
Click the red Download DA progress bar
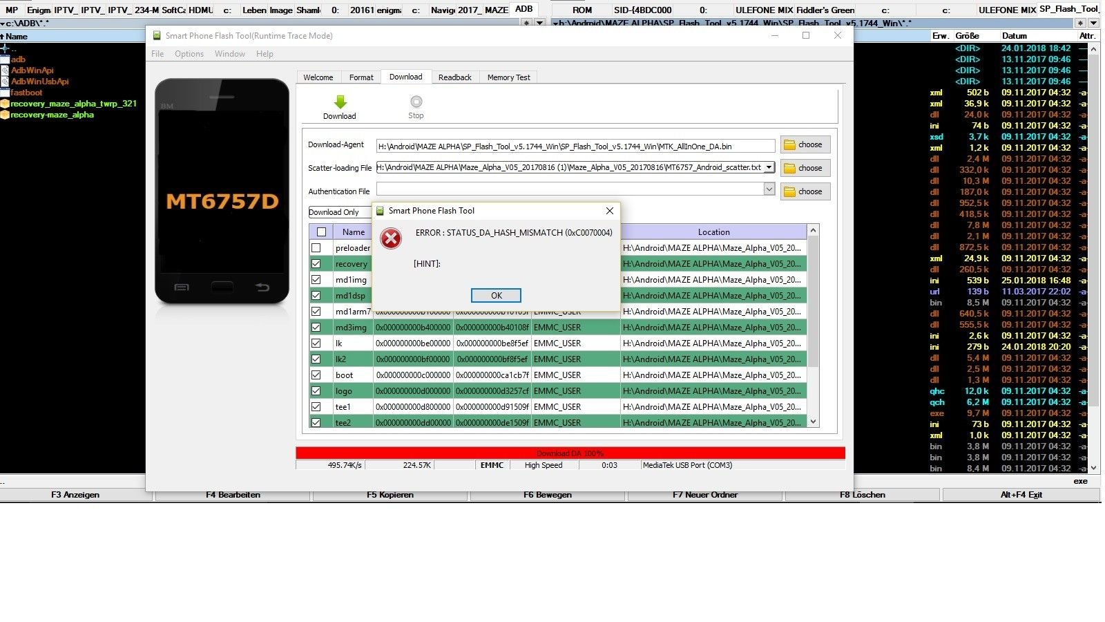(x=570, y=453)
